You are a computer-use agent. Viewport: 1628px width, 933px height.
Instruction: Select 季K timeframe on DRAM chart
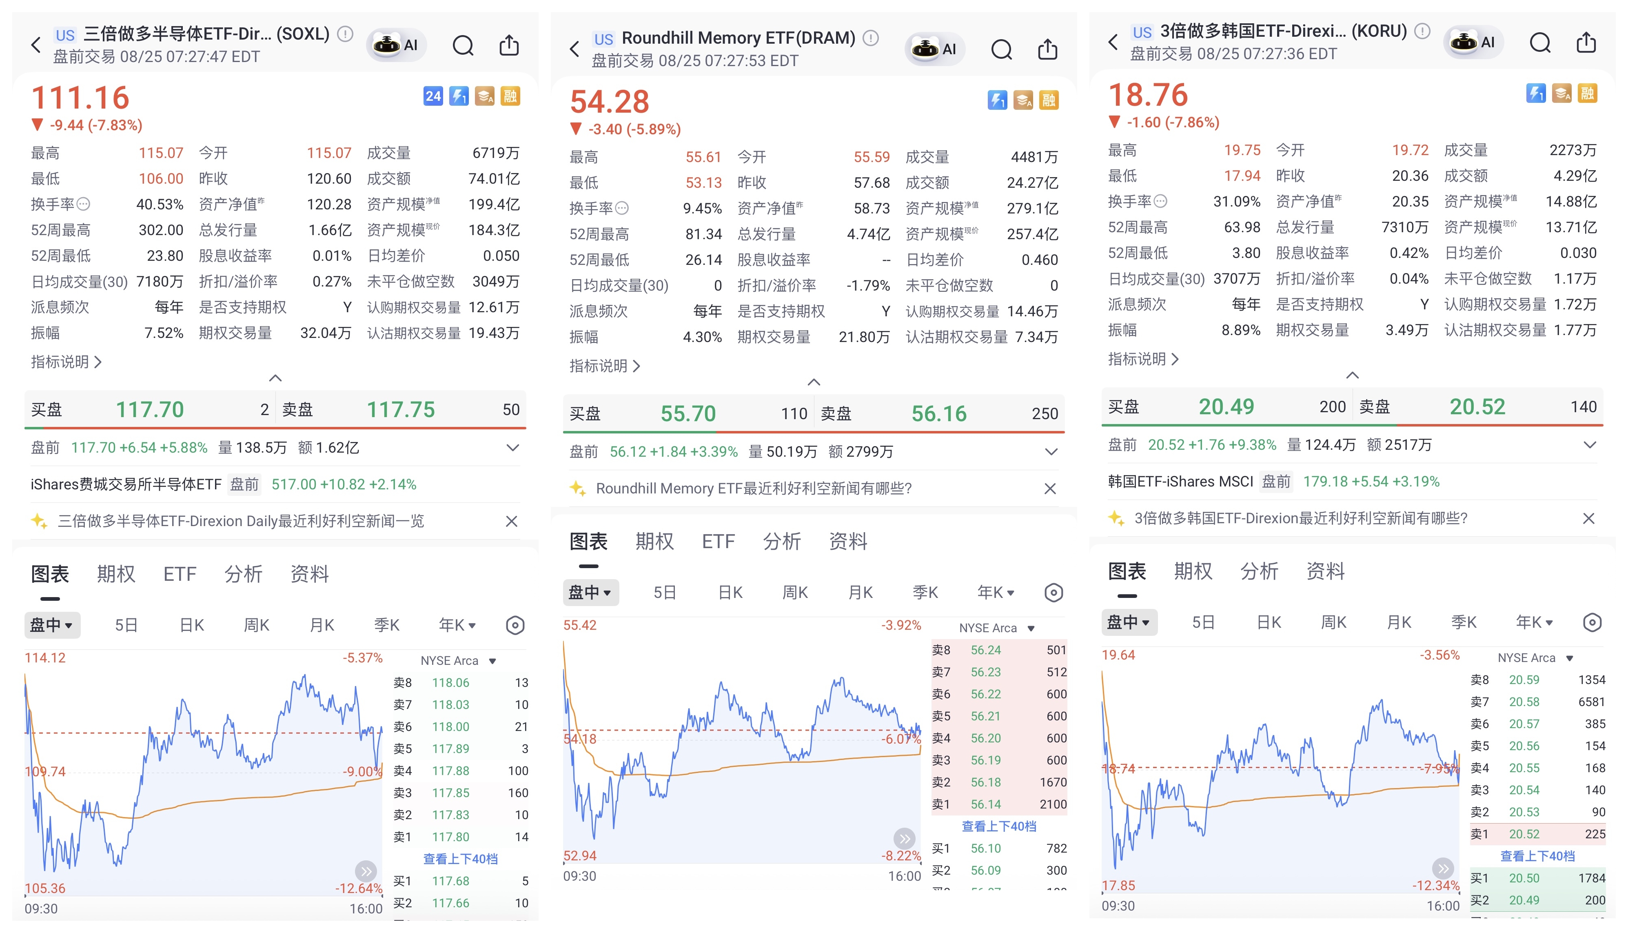[925, 593]
